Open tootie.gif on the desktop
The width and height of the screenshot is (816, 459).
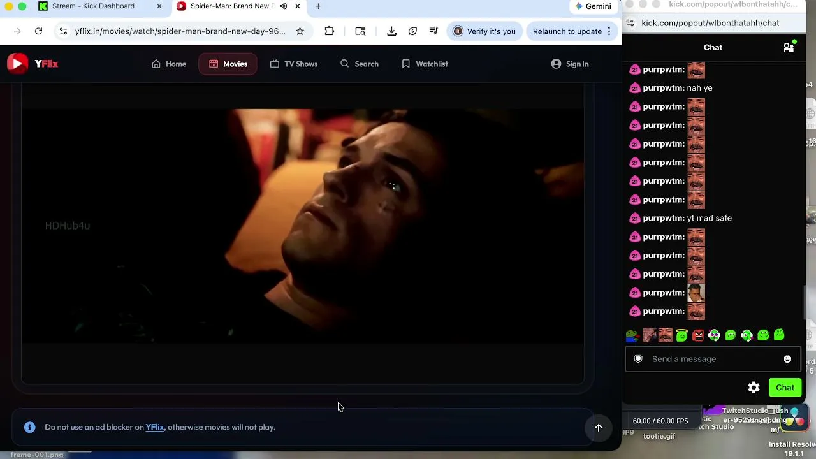659,436
